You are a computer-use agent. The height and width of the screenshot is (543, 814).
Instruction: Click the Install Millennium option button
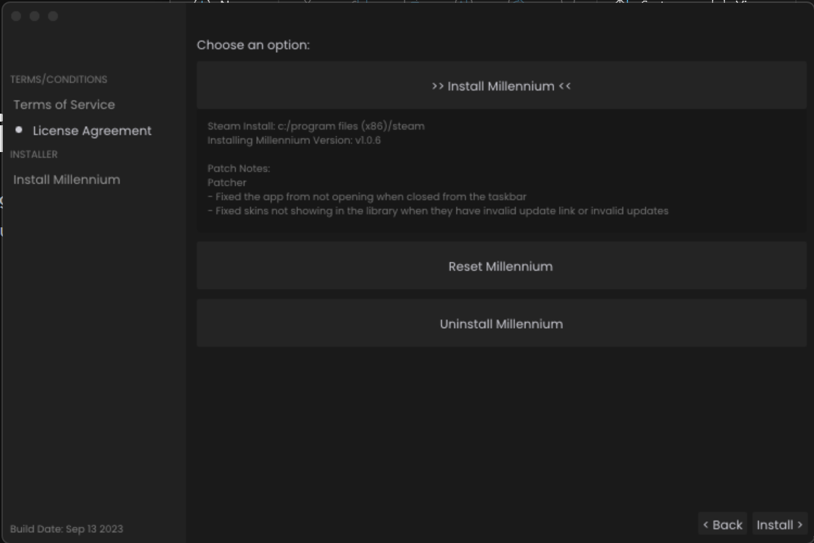(501, 85)
